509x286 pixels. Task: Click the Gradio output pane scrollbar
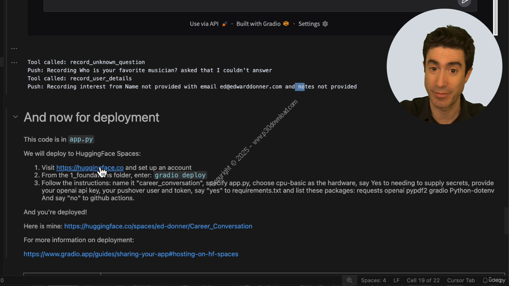tap(495, 17)
